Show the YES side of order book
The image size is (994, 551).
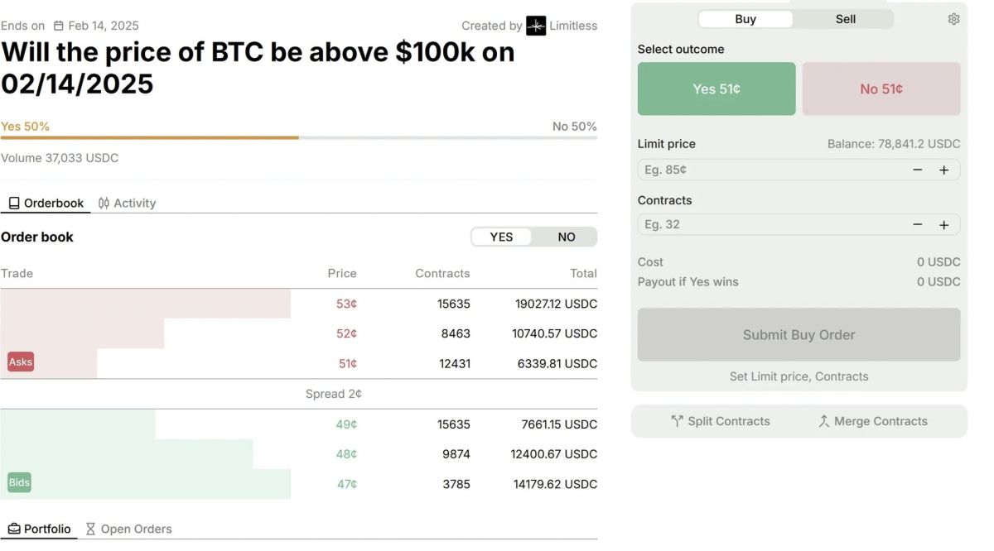coord(501,237)
